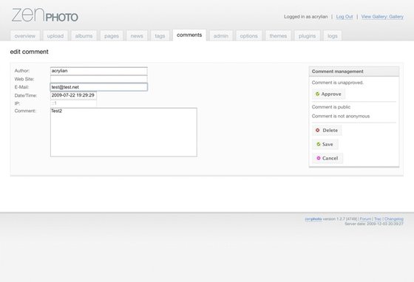Viewport: 414px width, 282px height.
Task: Click the 'Web Site:' label
Action: click(24, 79)
